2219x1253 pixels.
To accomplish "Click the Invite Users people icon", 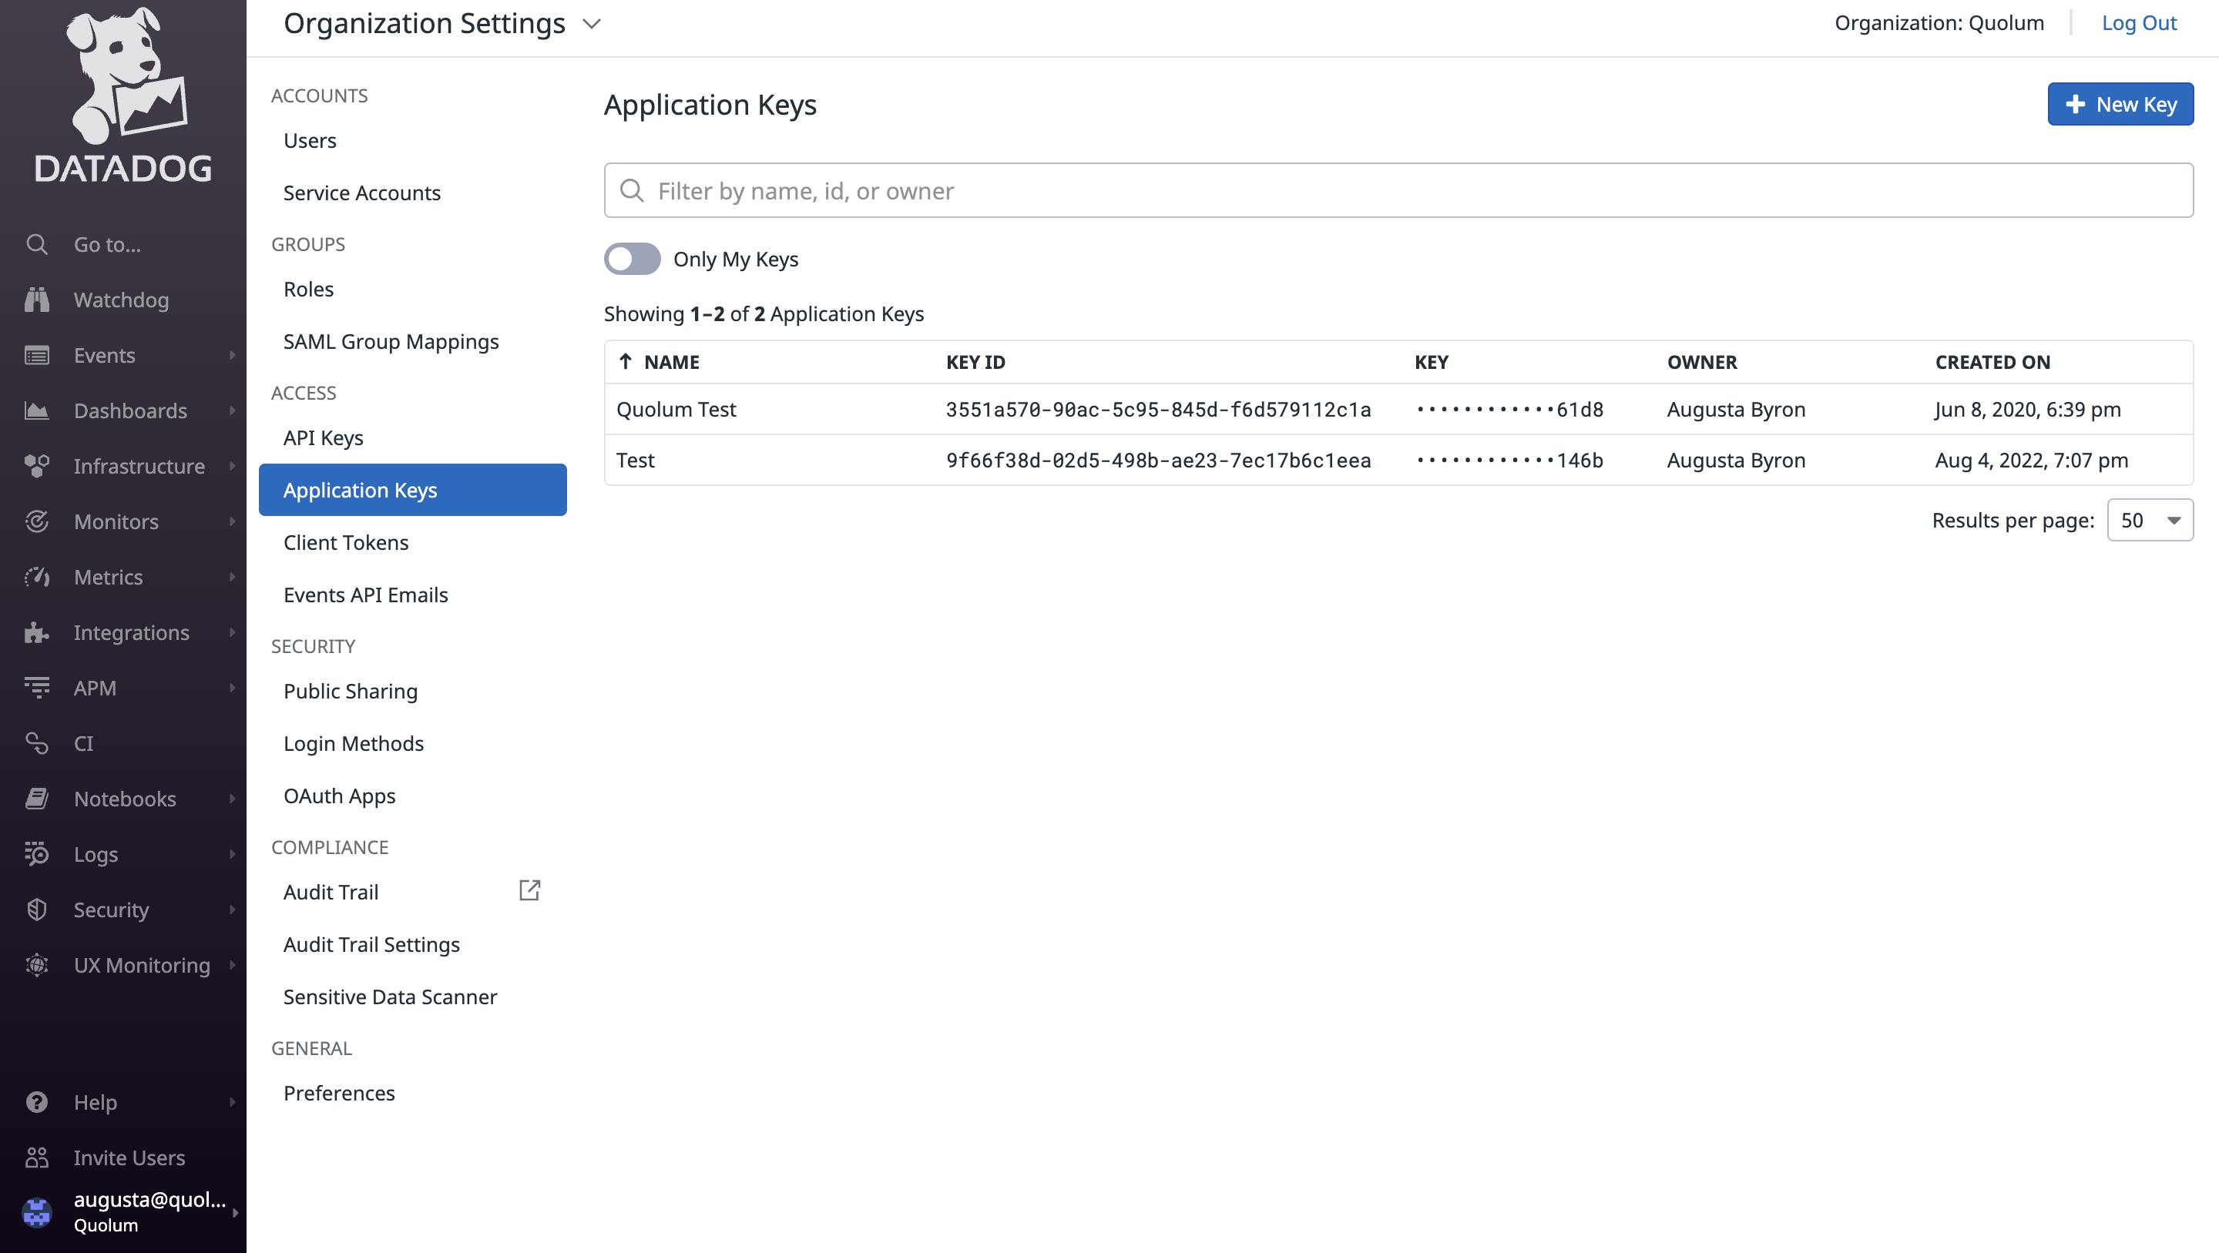I will point(36,1158).
